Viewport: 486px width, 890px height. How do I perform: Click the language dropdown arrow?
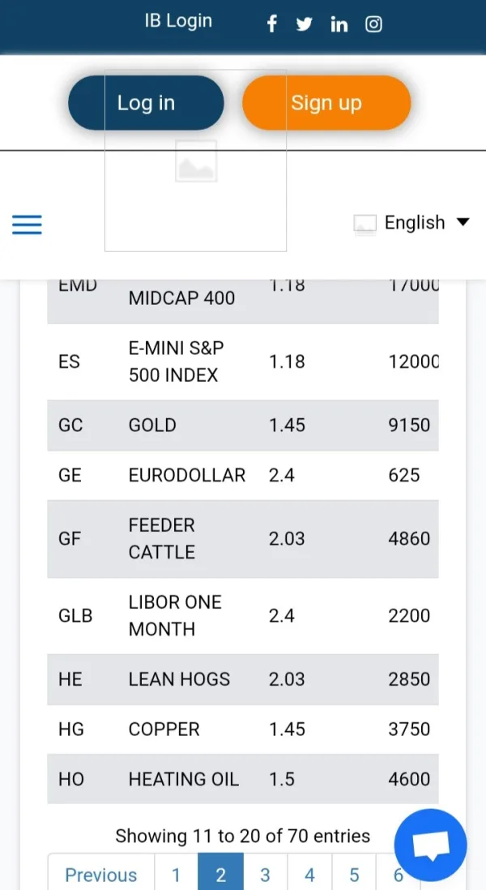point(463,222)
